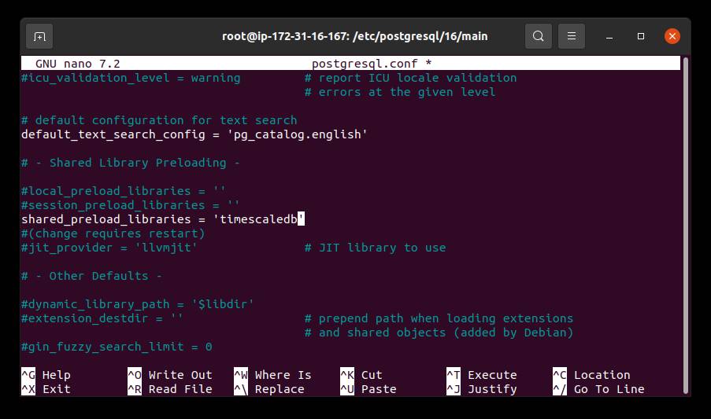Click the terminal vertical scrollbar

click(686, 225)
